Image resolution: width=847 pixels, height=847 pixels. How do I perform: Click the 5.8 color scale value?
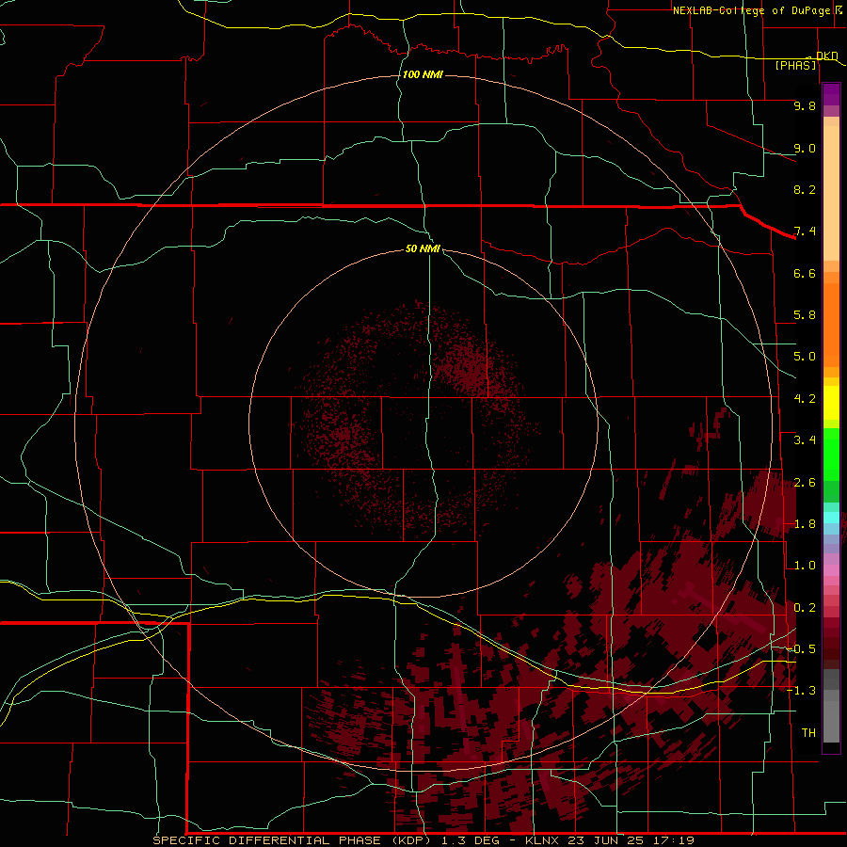[805, 315]
